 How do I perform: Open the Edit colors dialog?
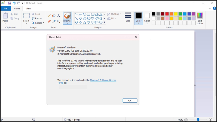[200, 18]
